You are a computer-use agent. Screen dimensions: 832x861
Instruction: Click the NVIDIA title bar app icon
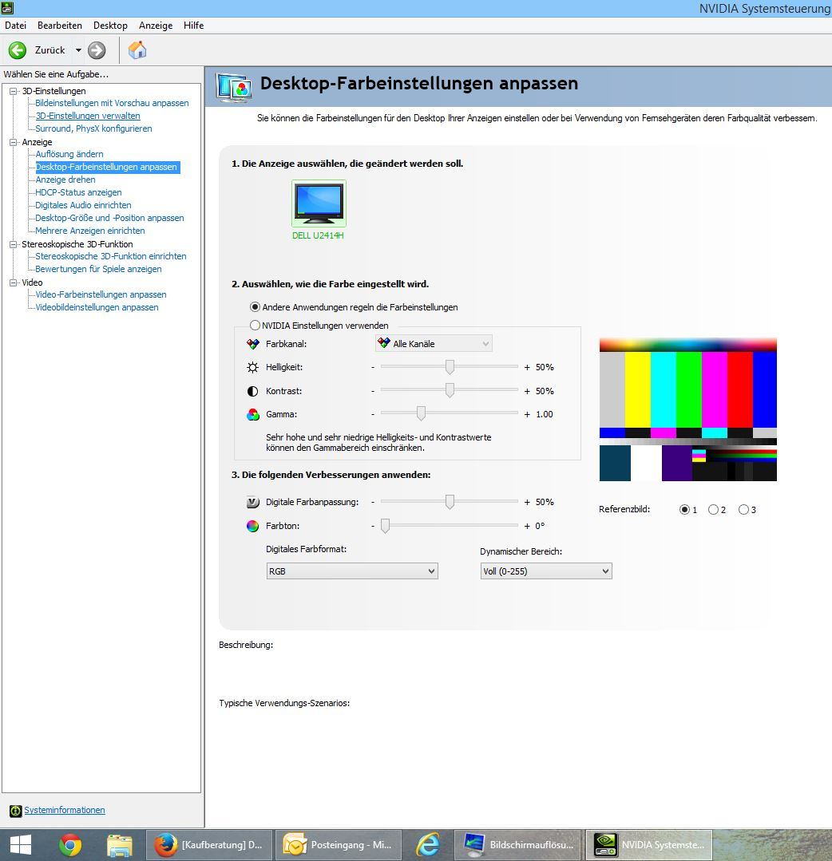(x=6, y=8)
